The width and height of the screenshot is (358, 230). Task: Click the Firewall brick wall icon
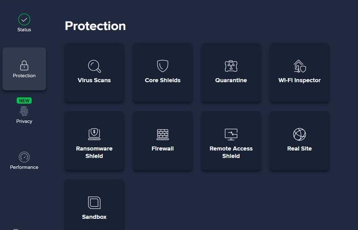(x=163, y=134)
